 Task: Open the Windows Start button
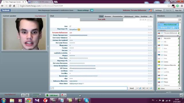[3, 100]
